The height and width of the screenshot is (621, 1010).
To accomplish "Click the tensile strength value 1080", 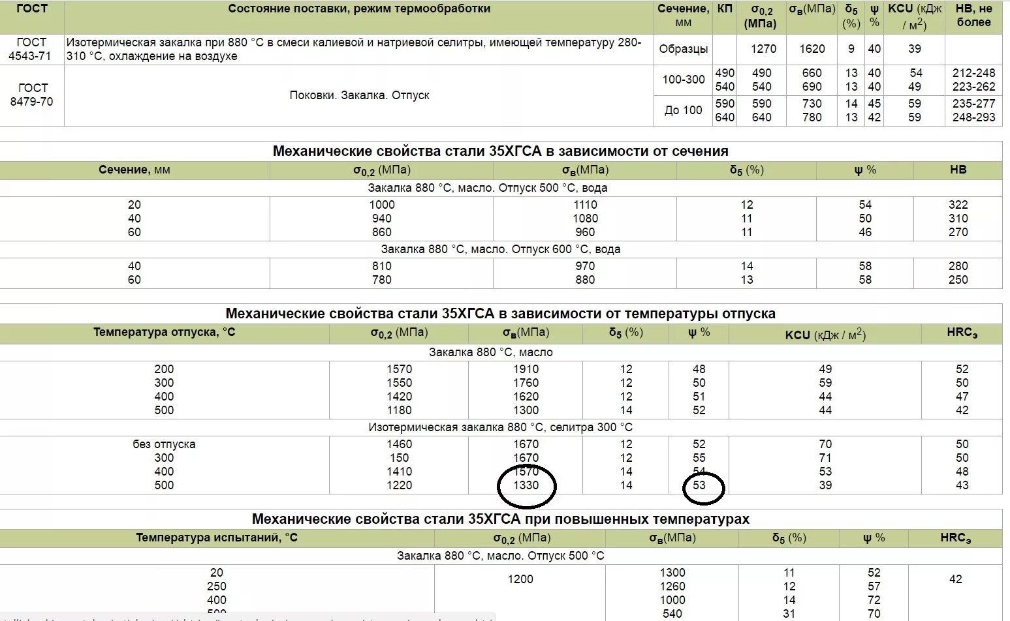I will [x=585, y=219].
